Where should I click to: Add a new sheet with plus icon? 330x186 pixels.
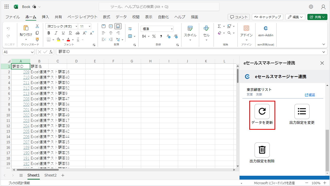(x=63, y=175)
